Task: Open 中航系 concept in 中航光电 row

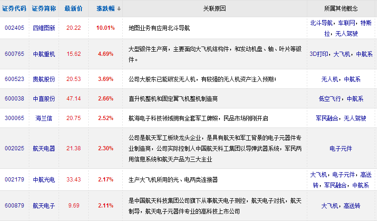Action: [360, 185]
